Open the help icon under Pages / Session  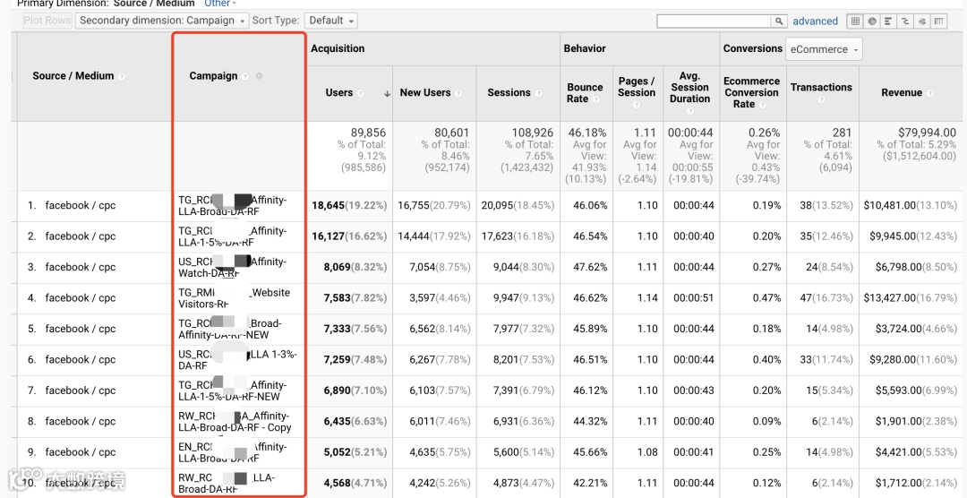point(638,106)
